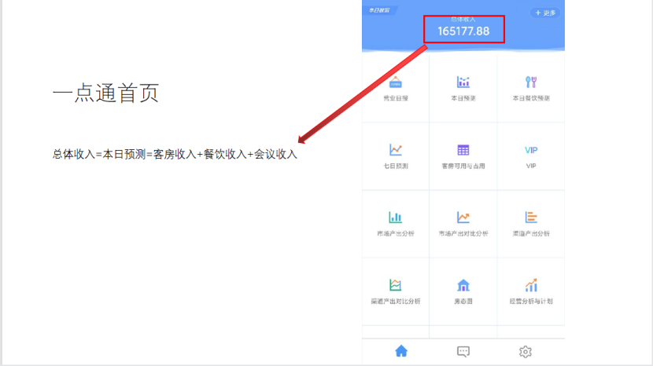Click the 本日预测 text label
This screenshot has height=366, width=653.
[x=463, y=98]
